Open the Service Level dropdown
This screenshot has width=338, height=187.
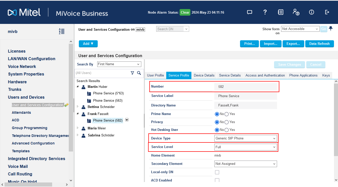[x=245, y=147]
